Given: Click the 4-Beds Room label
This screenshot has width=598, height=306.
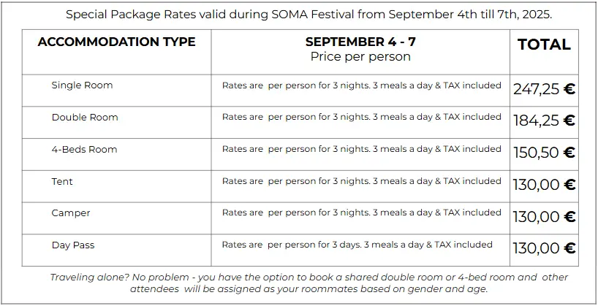Looking at the screenshot, I should [x=84, y=149].
